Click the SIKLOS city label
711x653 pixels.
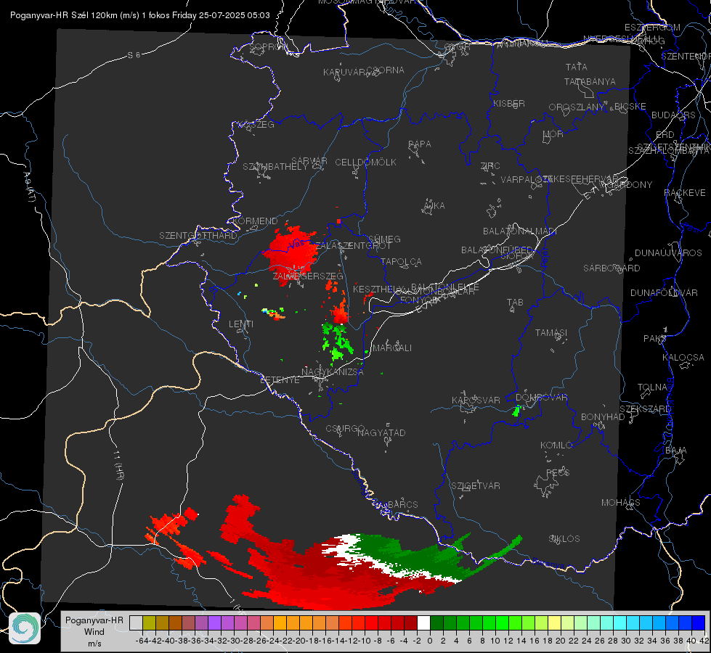(x=564, y=539)
